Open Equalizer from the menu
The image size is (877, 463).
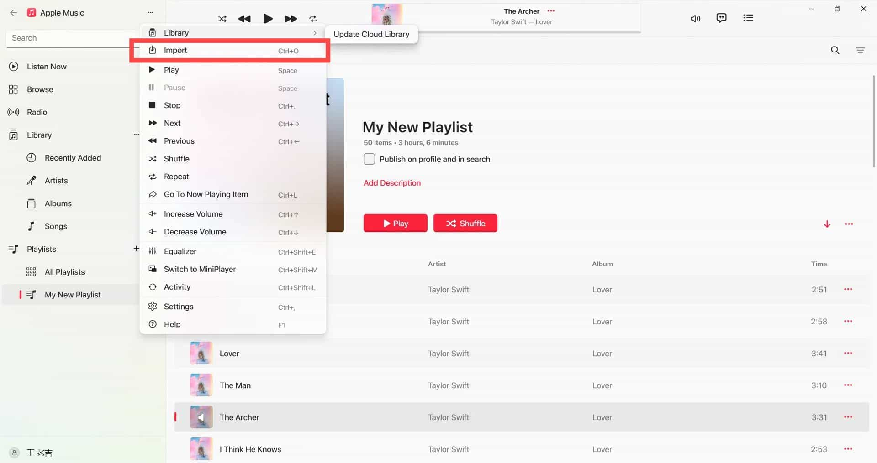(x=233, y=251)
